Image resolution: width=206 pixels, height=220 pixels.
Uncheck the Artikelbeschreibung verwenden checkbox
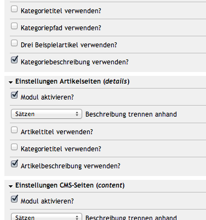tap(14, 163)
